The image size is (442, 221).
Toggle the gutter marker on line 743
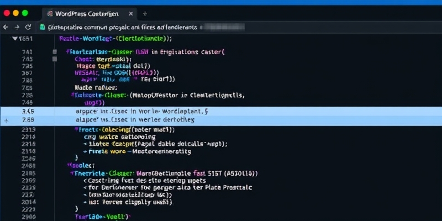[54, 59]
